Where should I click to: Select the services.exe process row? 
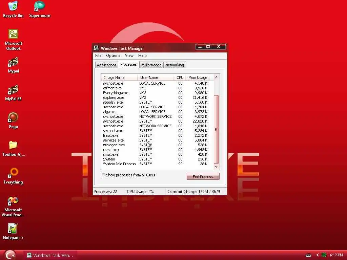(155, 140)
